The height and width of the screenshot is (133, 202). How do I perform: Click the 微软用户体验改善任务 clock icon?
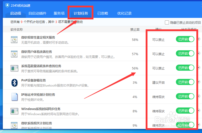(x=14, y=54)
